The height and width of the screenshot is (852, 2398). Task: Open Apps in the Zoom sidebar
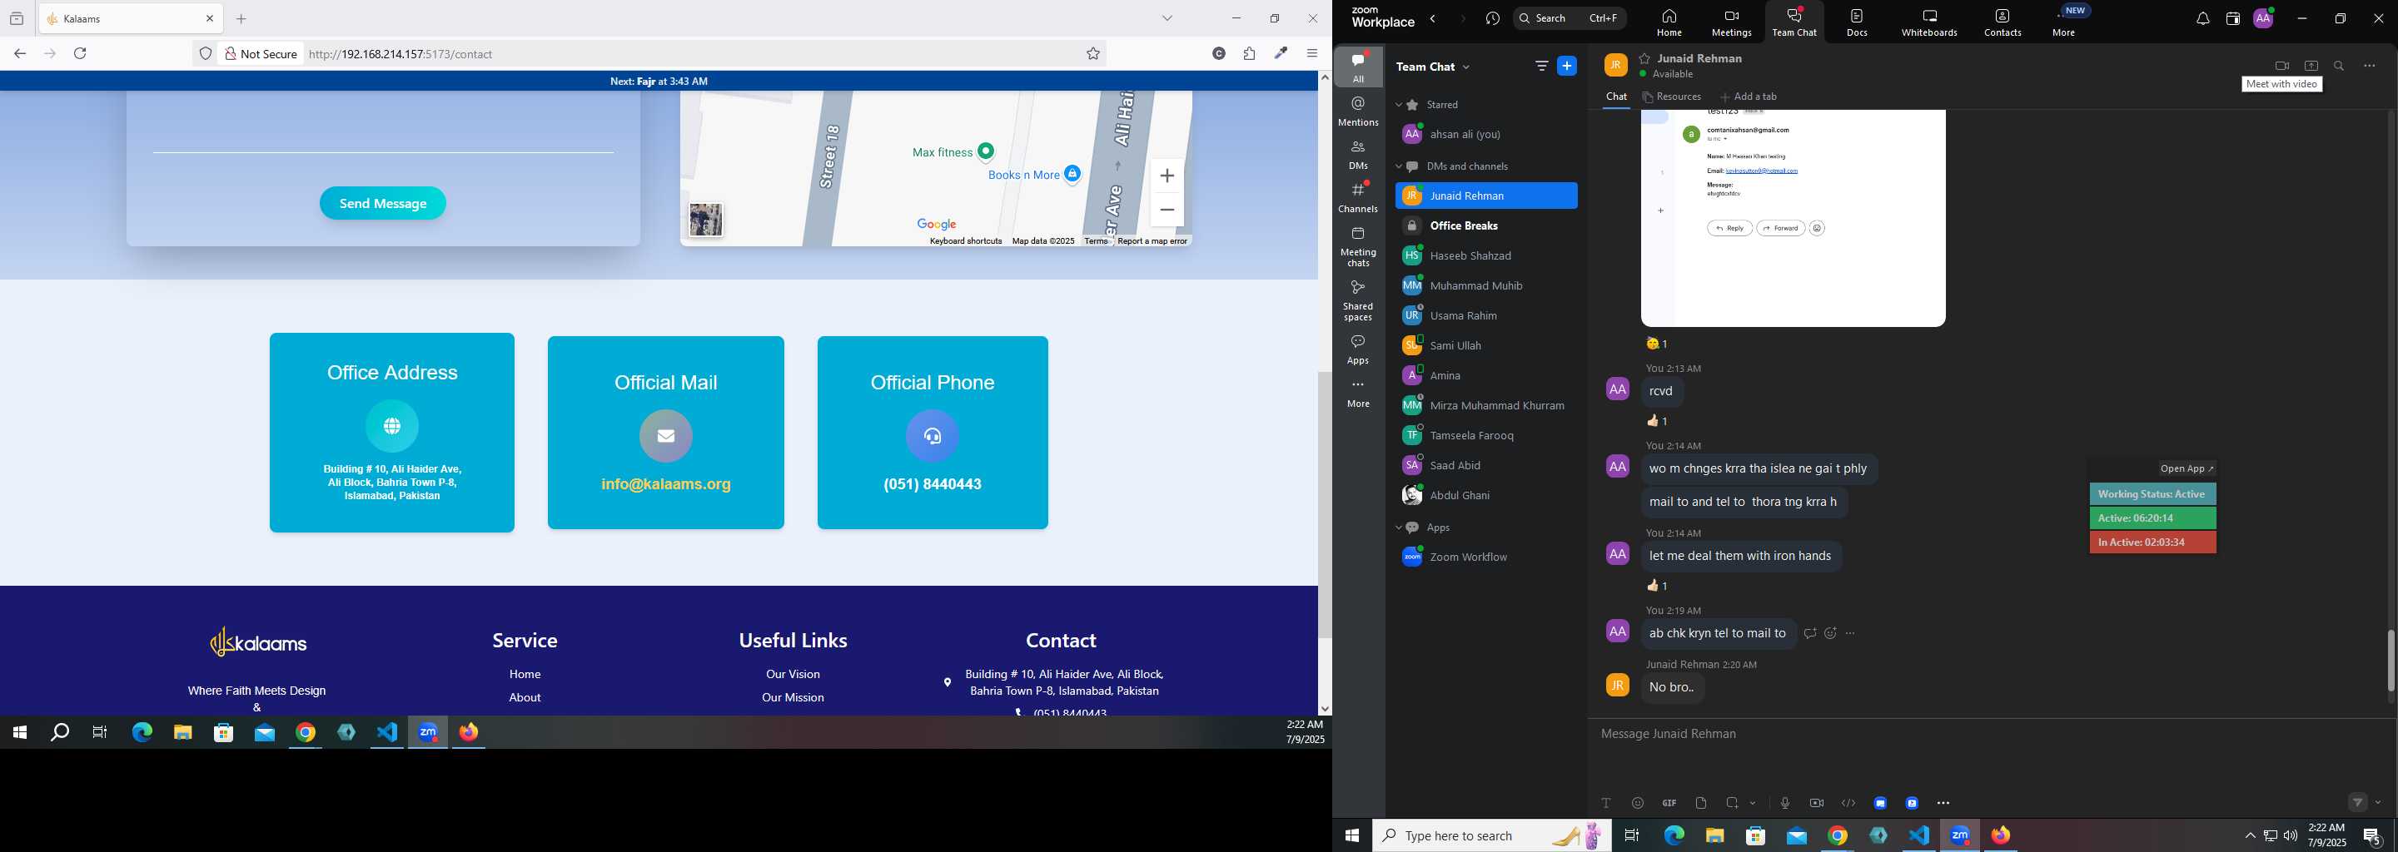pos(1358,349)
